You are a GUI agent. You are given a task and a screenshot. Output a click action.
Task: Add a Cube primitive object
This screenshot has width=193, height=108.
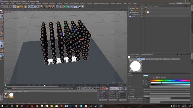(x=57, y=7)
